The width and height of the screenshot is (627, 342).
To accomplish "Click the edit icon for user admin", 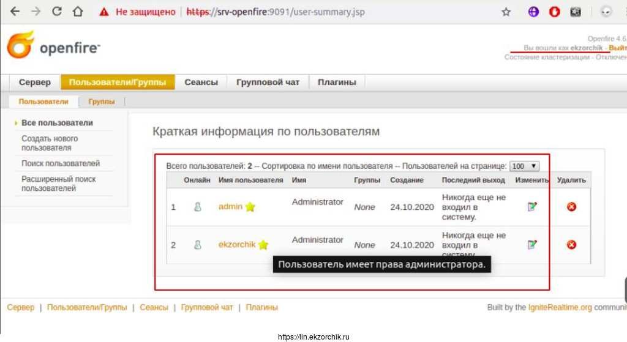I will pyautogui.click(x=532, y=207).
